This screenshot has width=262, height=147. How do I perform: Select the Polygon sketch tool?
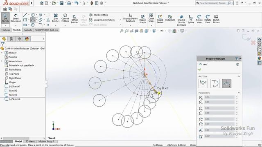point(33,25)
